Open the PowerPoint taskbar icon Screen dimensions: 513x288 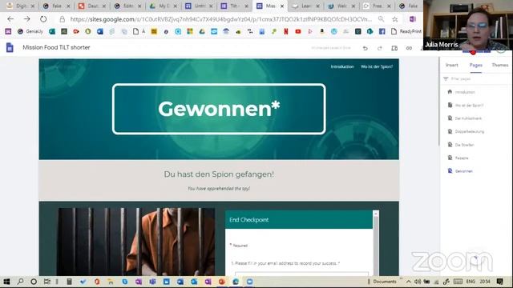pos(222,282)
